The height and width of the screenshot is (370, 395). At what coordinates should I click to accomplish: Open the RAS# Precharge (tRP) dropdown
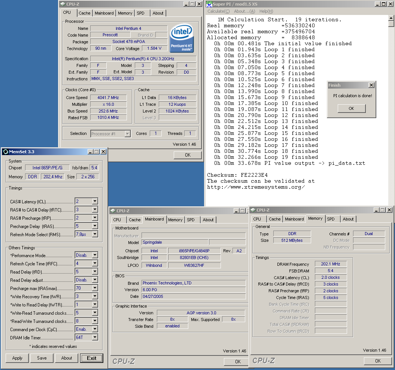(x=95, y=218)
